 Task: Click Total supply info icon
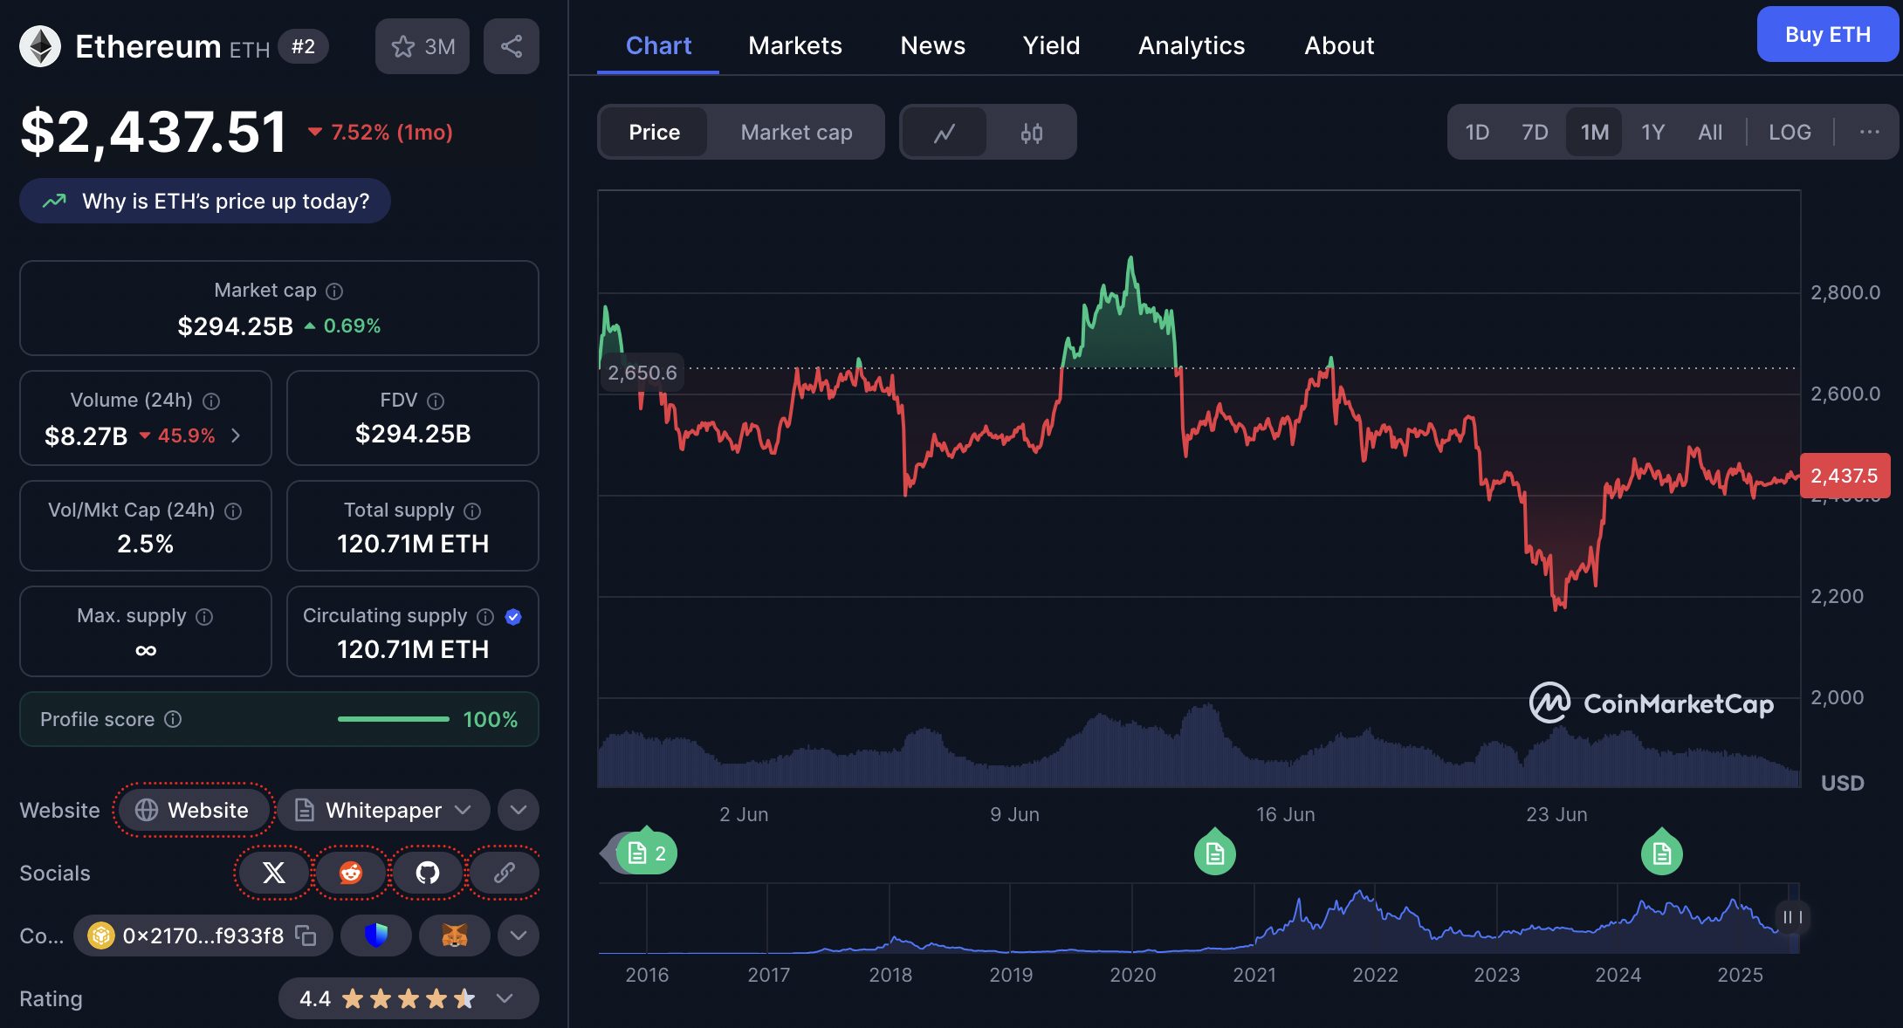pos(472,511)
